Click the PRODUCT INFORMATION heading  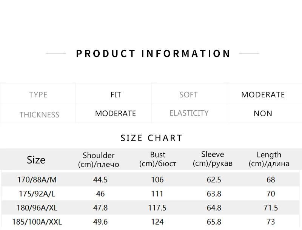153,54
